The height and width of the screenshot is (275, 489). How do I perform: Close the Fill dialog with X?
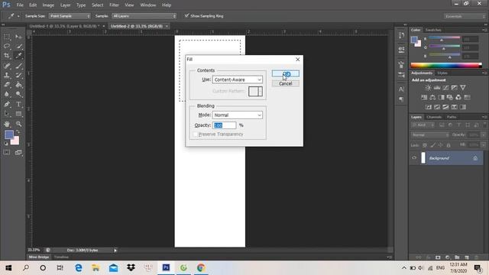(297, 60)
